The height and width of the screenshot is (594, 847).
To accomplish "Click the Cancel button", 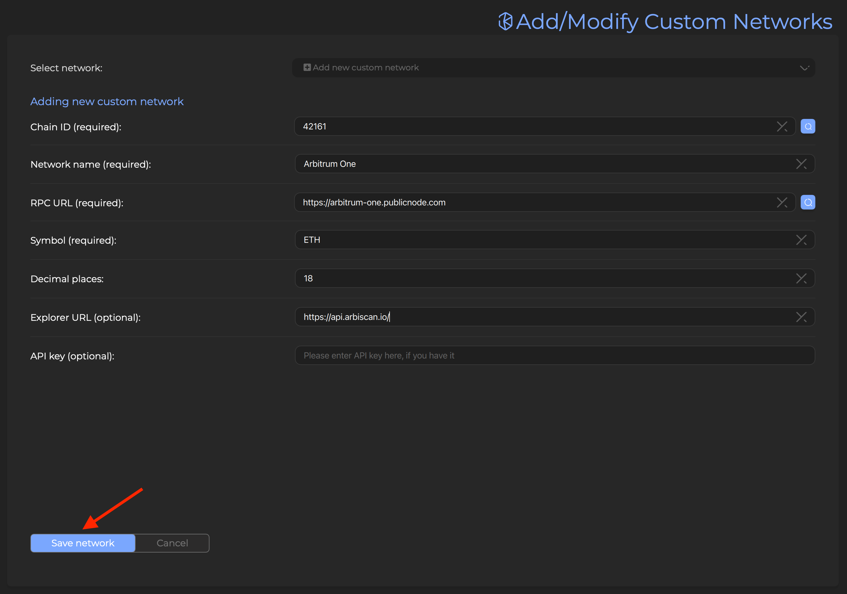I will [x=172, y=543].
